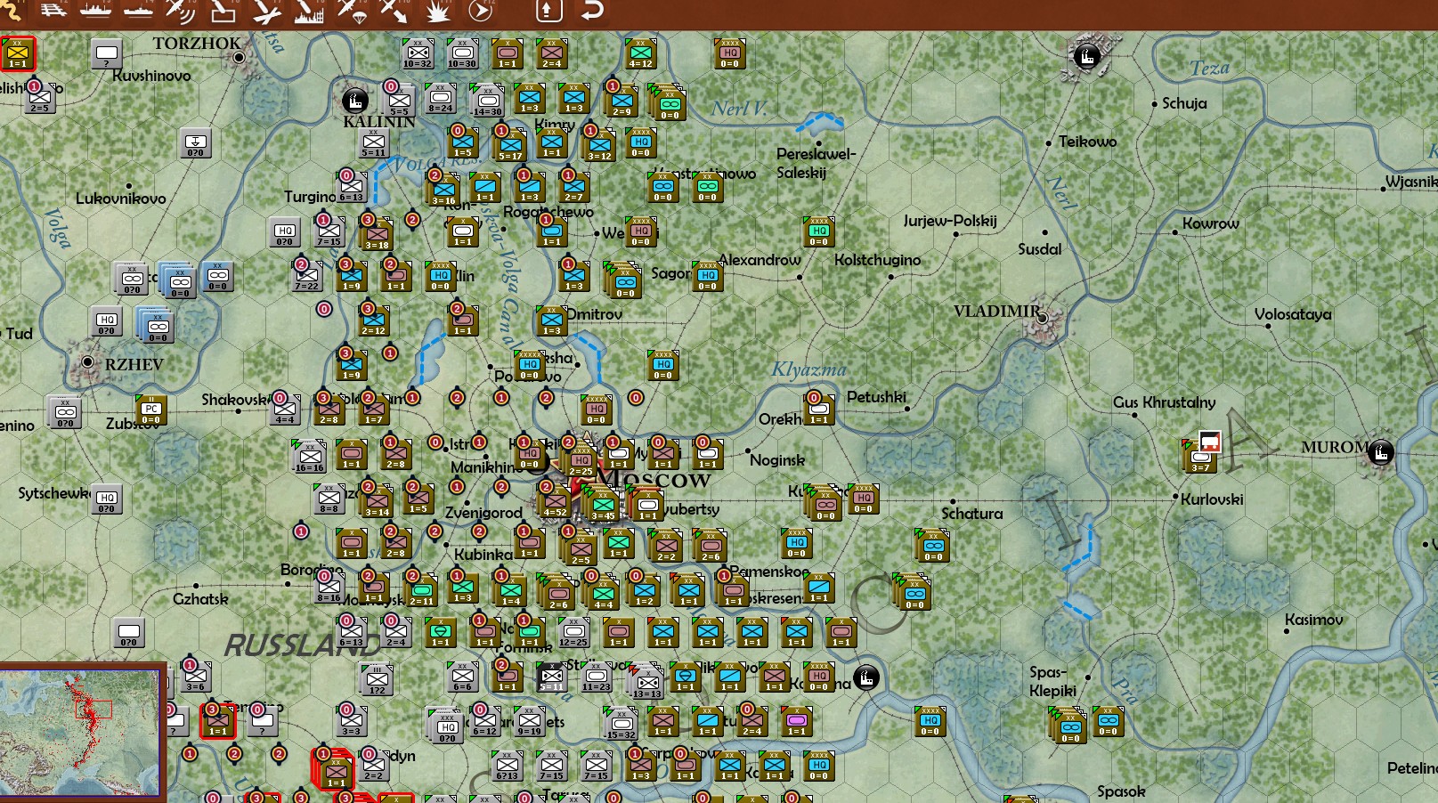Select the unit counter labeled 2=11
Viewport: 1438px width, 803px height.
point(421,592)
